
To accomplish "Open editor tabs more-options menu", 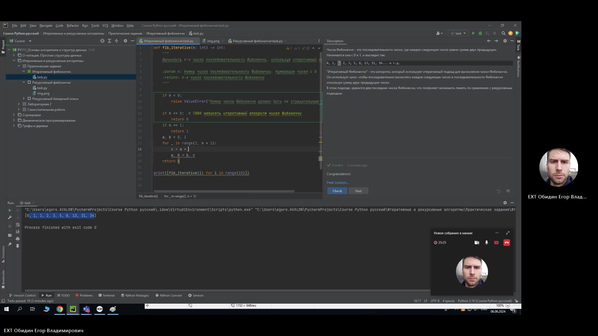I will pyautogui.click(x=319, y=41).
